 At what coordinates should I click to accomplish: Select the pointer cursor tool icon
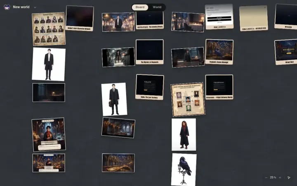tap(289, 178)
